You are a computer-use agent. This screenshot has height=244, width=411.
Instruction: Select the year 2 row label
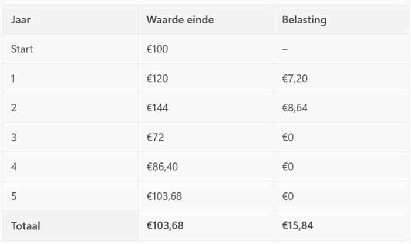tap(14, 108)
